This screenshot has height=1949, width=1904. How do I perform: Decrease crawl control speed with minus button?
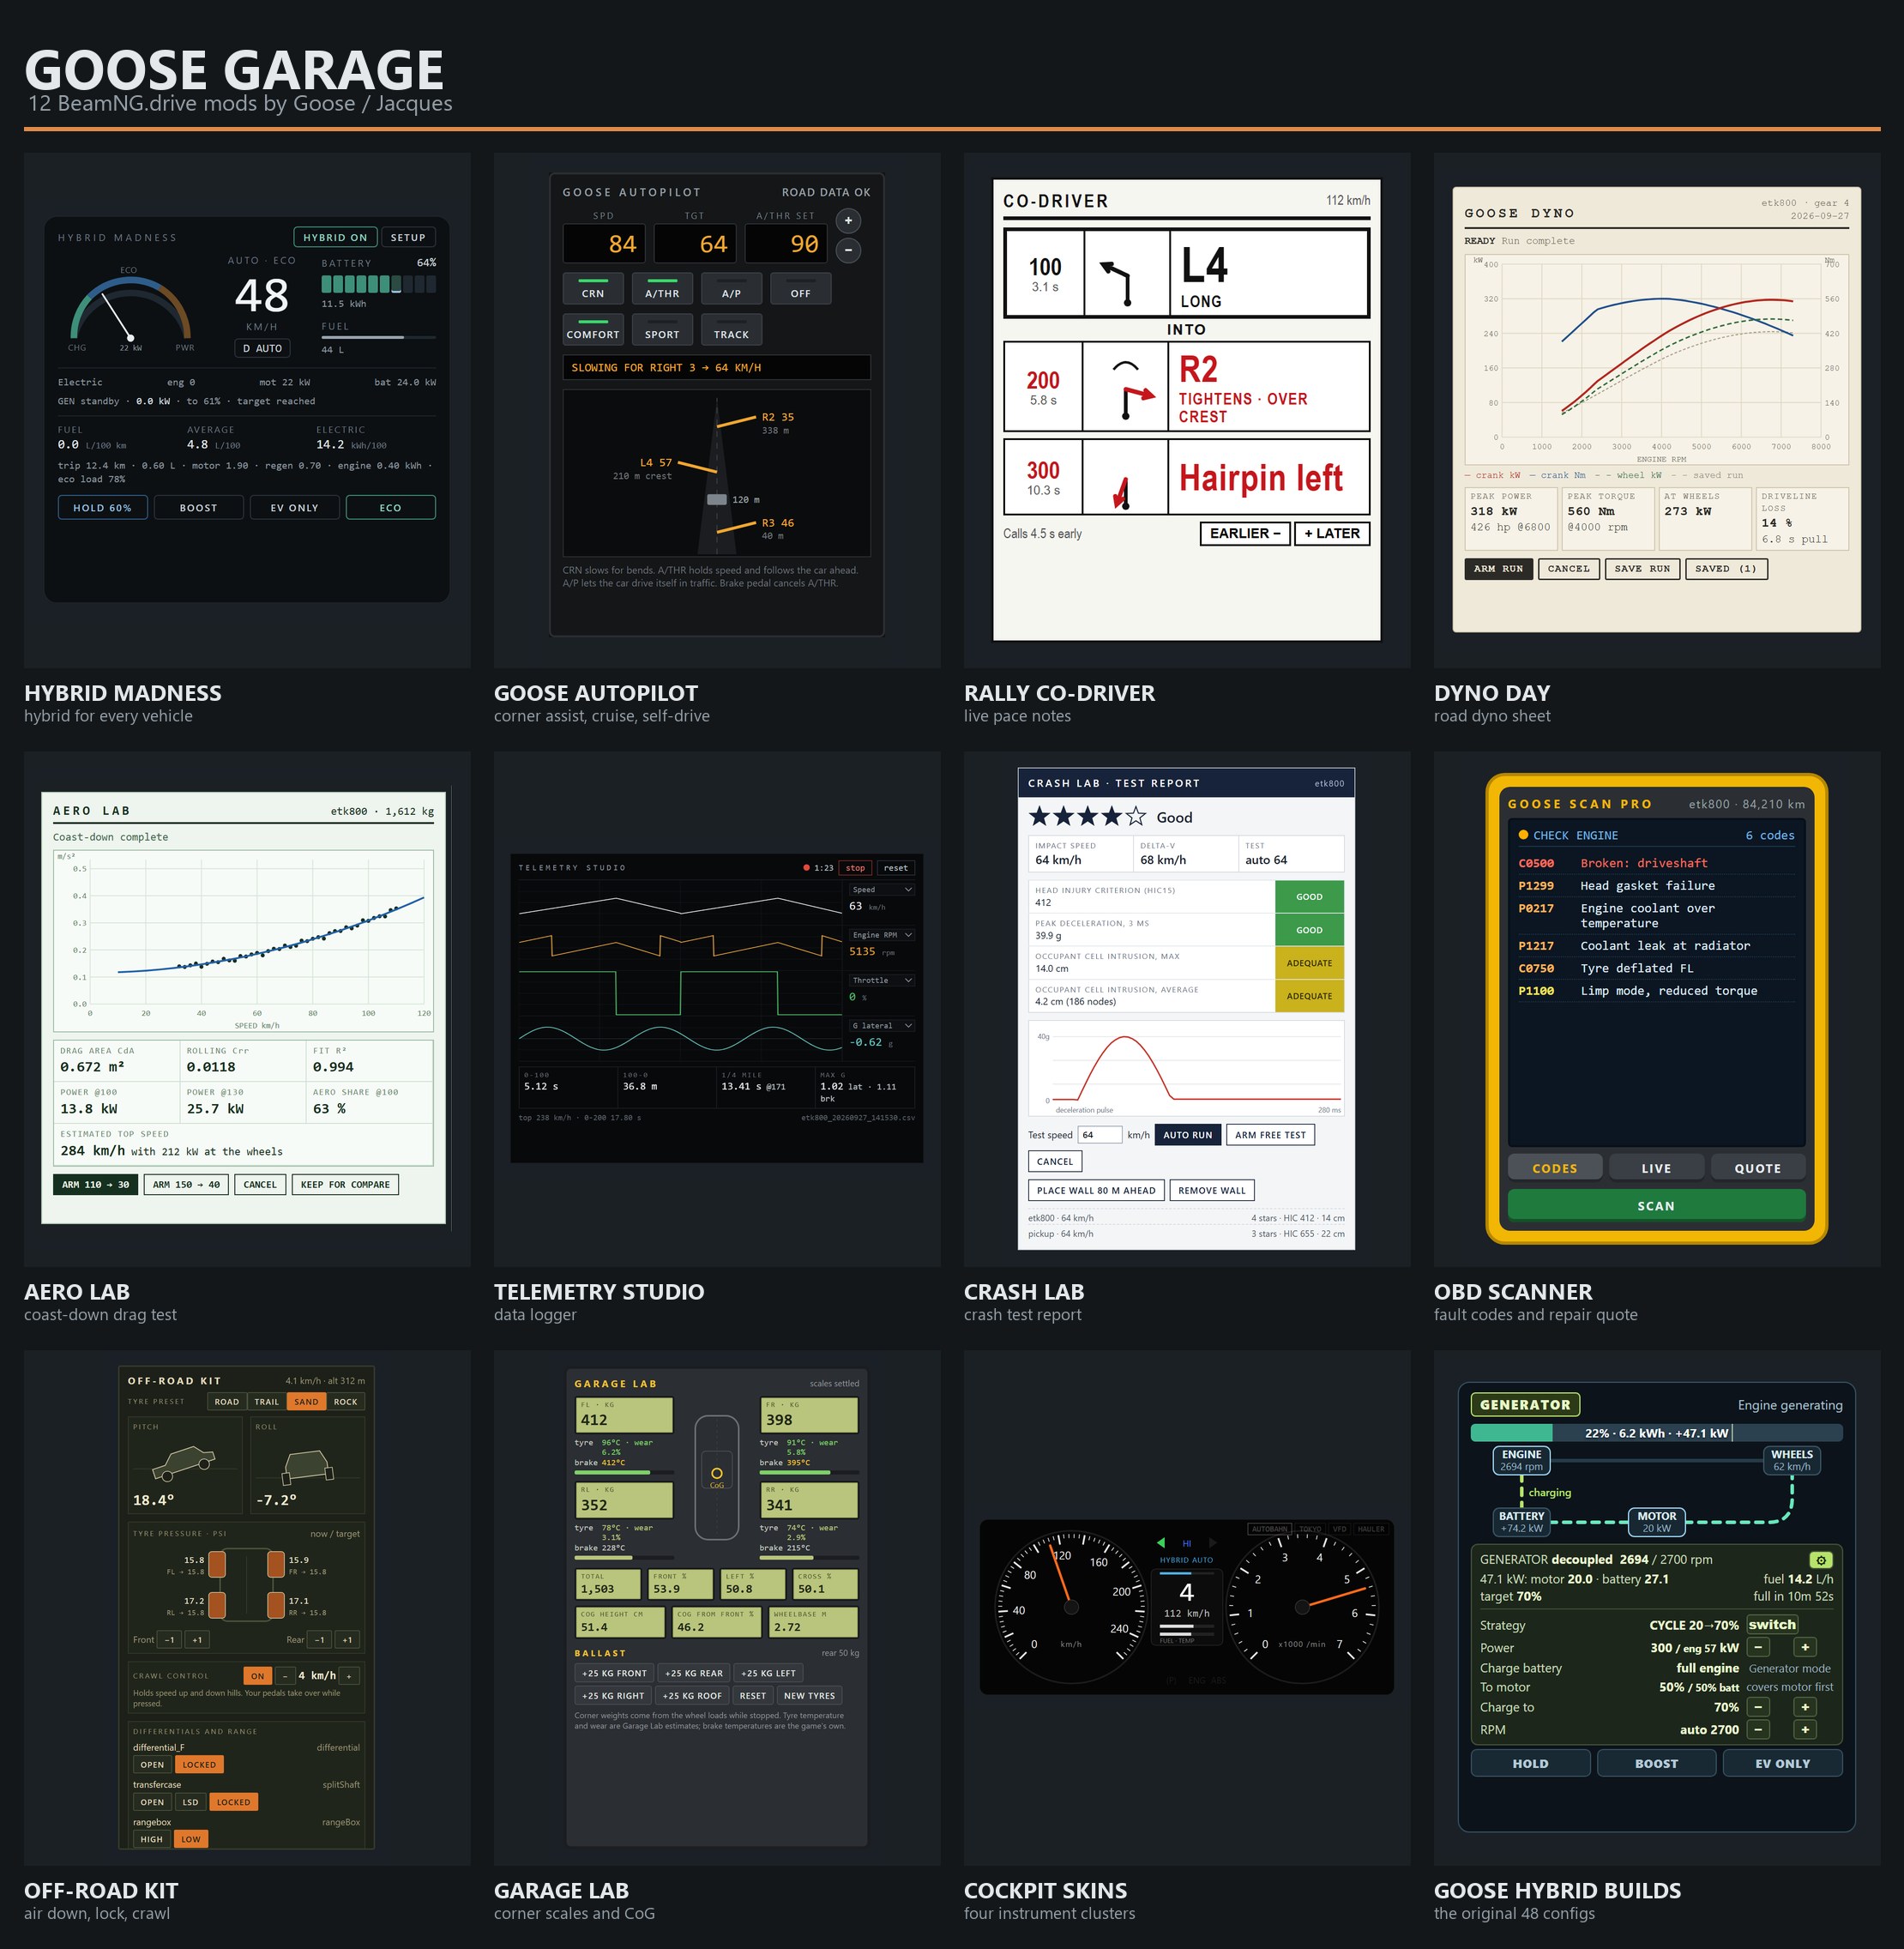tap(285, 1675)
